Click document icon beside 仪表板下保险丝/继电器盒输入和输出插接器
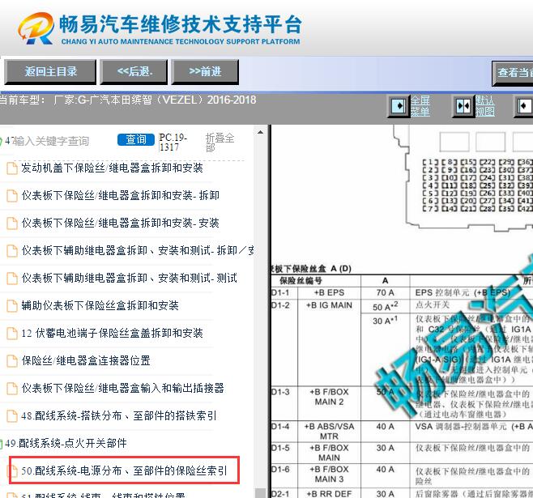This screenshot has width=533, height=498. point(12,388)
